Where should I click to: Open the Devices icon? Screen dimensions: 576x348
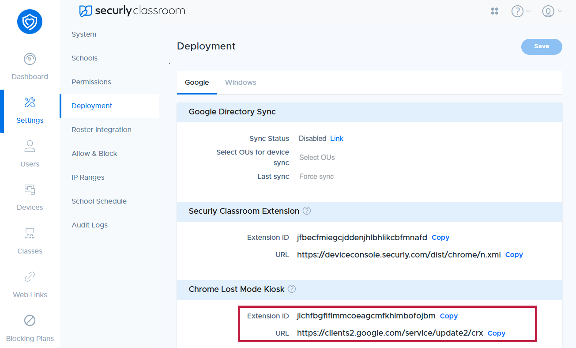coord(30,189)
